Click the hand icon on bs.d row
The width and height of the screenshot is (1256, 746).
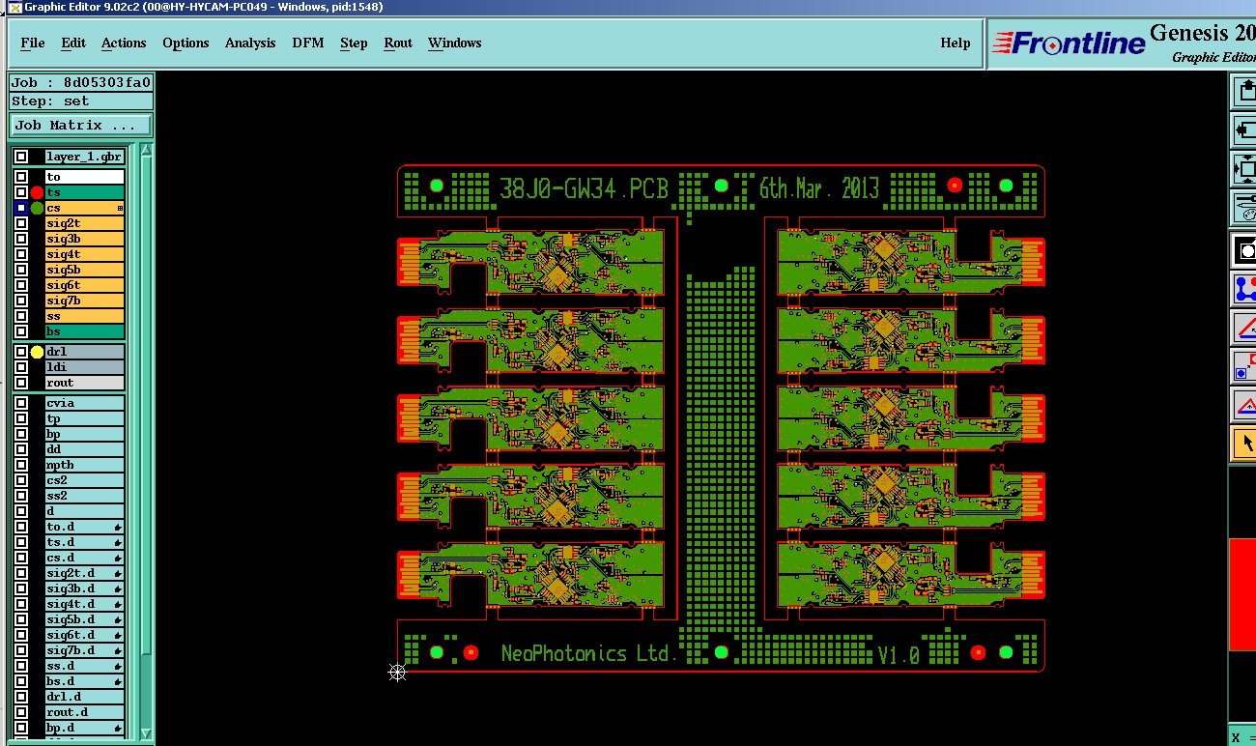click(118, 681)
